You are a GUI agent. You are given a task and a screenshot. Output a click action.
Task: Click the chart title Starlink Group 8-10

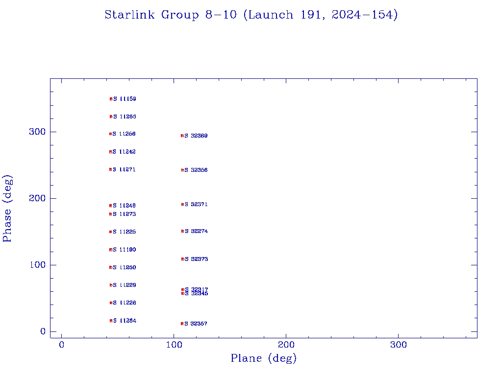[251, 15]
